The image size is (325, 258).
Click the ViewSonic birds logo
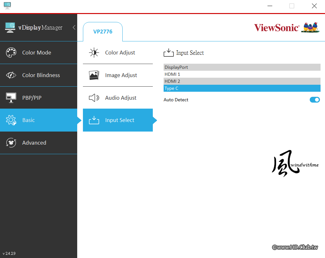[x=310, y=27]
